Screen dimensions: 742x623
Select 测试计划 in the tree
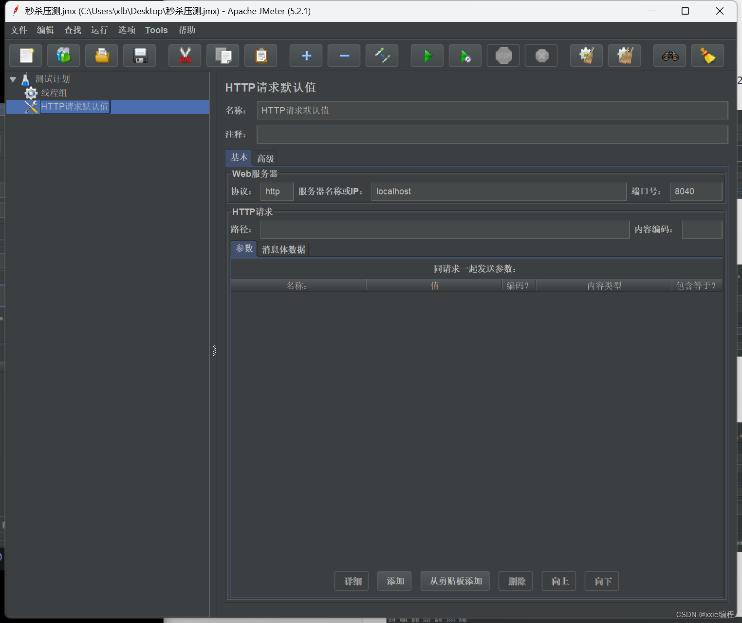pyautogui.click(x=53, y=79)
